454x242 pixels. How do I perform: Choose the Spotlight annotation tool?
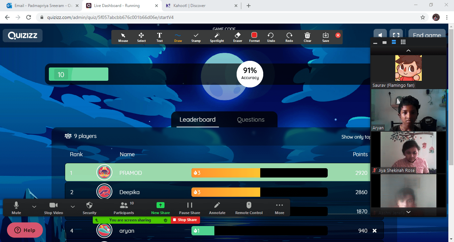217,37
